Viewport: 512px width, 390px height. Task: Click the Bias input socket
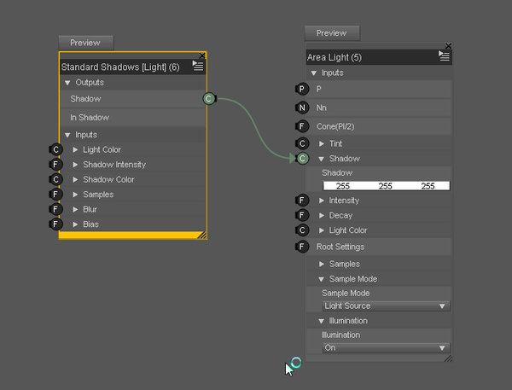(x=56, y=224)
